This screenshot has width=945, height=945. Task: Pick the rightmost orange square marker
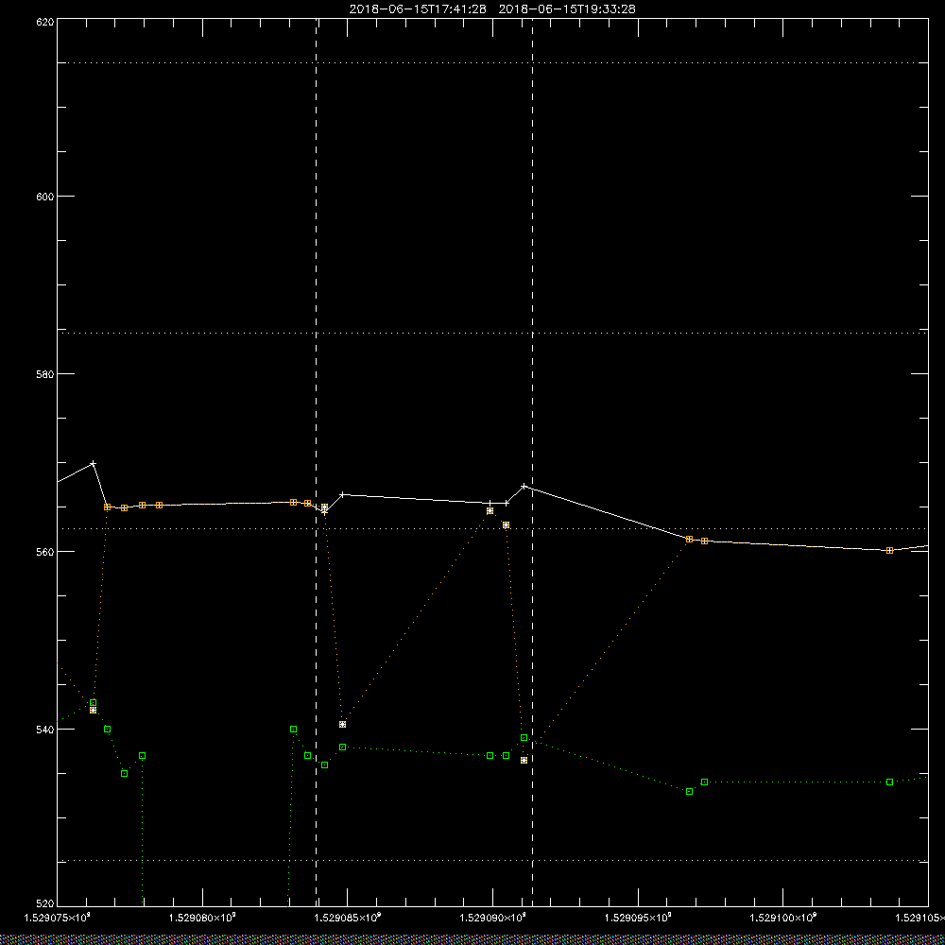pos(889,550)
